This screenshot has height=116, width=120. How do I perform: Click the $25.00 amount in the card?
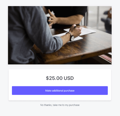54,78
